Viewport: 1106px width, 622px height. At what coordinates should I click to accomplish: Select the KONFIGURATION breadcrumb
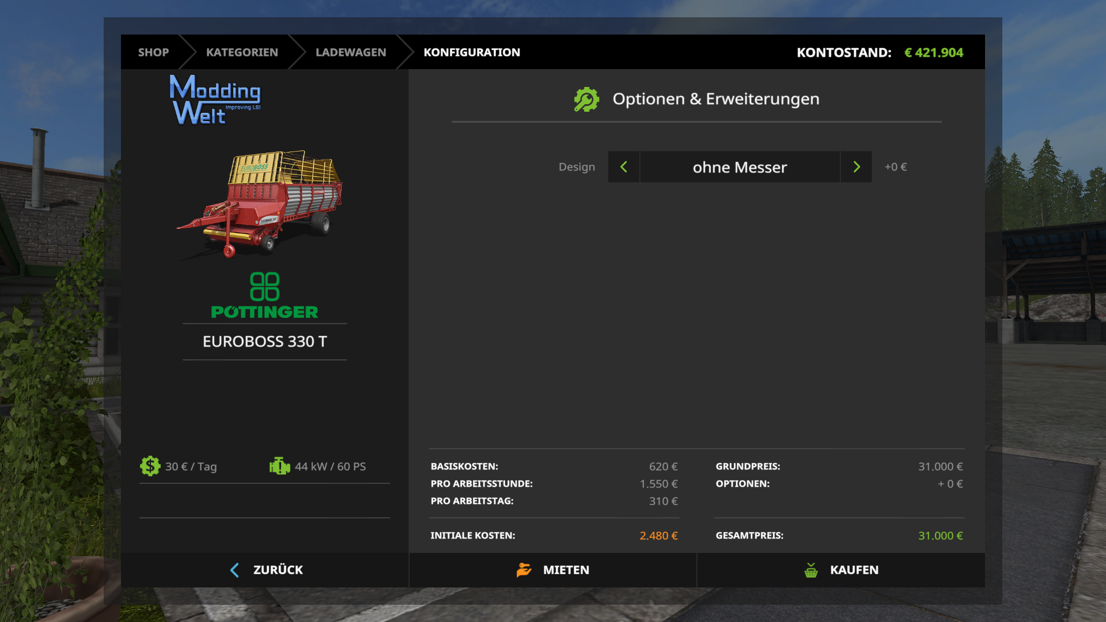coord(472,52)
